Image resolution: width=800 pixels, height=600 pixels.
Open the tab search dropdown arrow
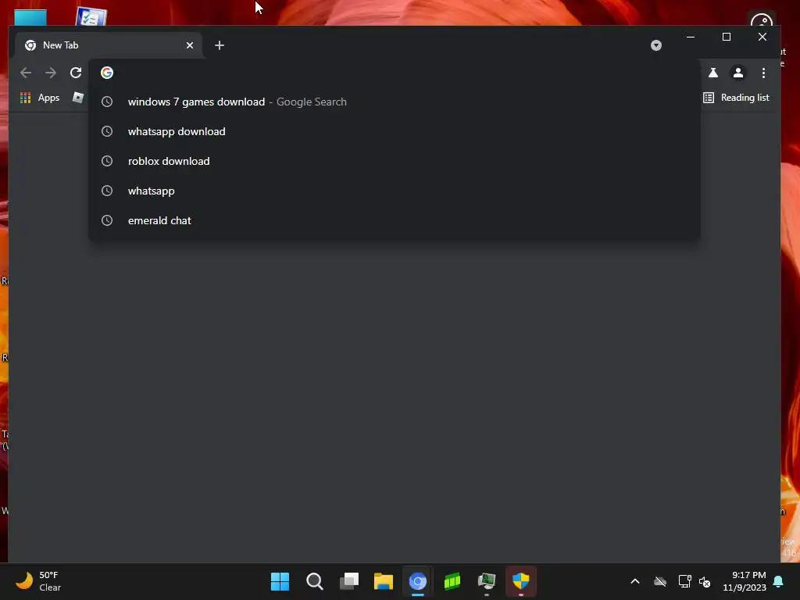point(656,45)
